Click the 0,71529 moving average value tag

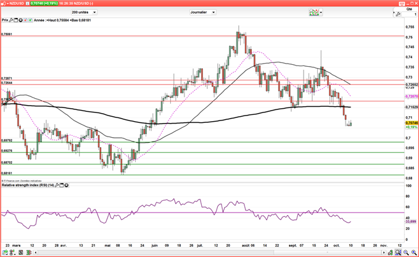tap(412, 107)
